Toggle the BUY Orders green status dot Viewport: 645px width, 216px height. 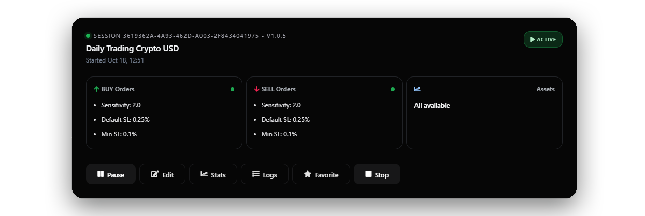(x=232, y=89)
